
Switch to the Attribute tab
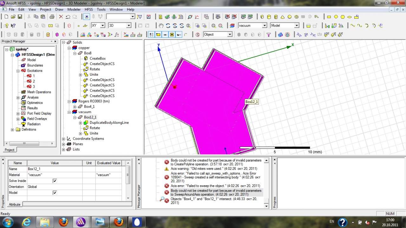point(15,205)
